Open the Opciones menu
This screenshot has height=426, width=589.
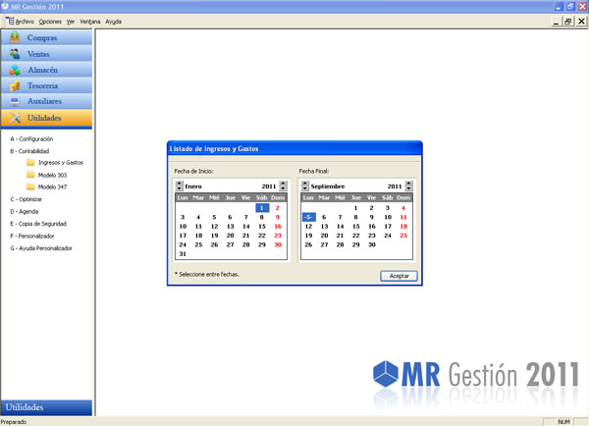coord(50,22)
